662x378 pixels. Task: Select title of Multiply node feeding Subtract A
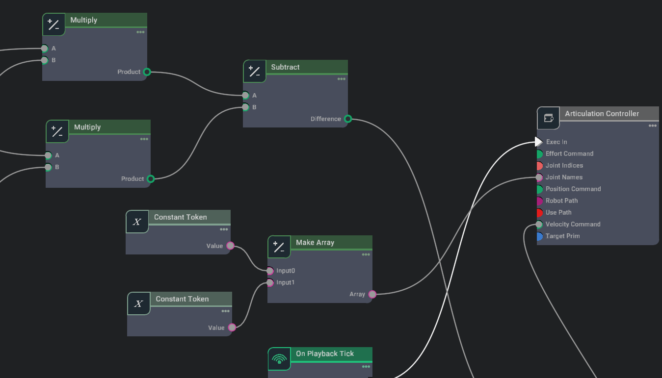[x=106, y=20]
